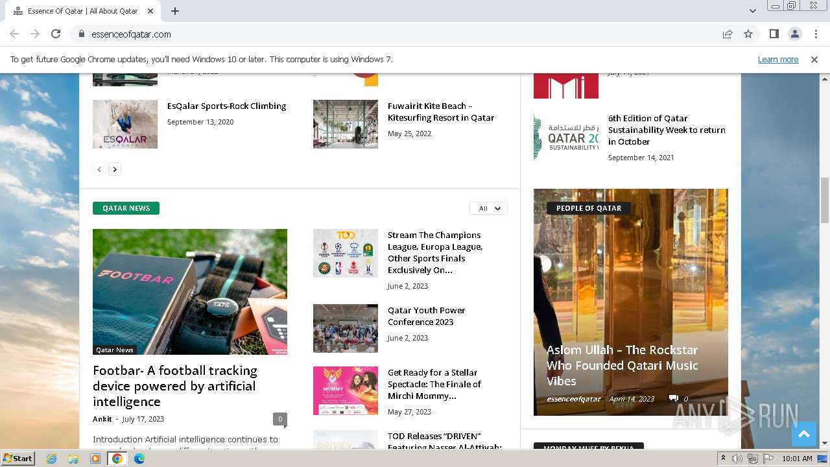Image resolution: width=830 pixels, height=467 pixels.
Task: Open the Footbar featured image
Action: pyautogui.click(x=190, y=292)
